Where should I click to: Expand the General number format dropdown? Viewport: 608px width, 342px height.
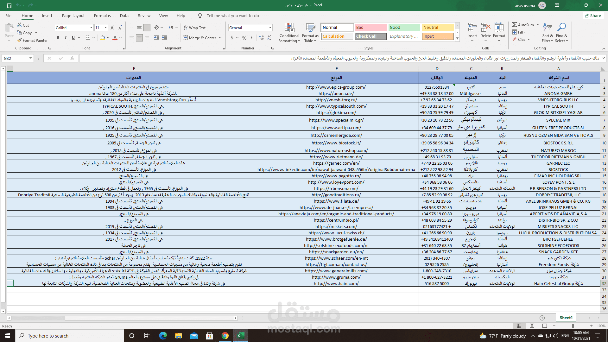tap(270, 28)
